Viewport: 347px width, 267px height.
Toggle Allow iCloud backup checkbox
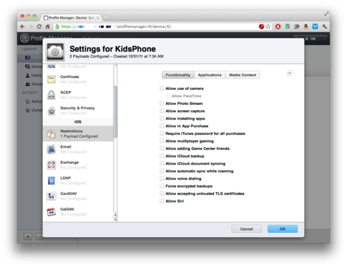tap(162, 156)
